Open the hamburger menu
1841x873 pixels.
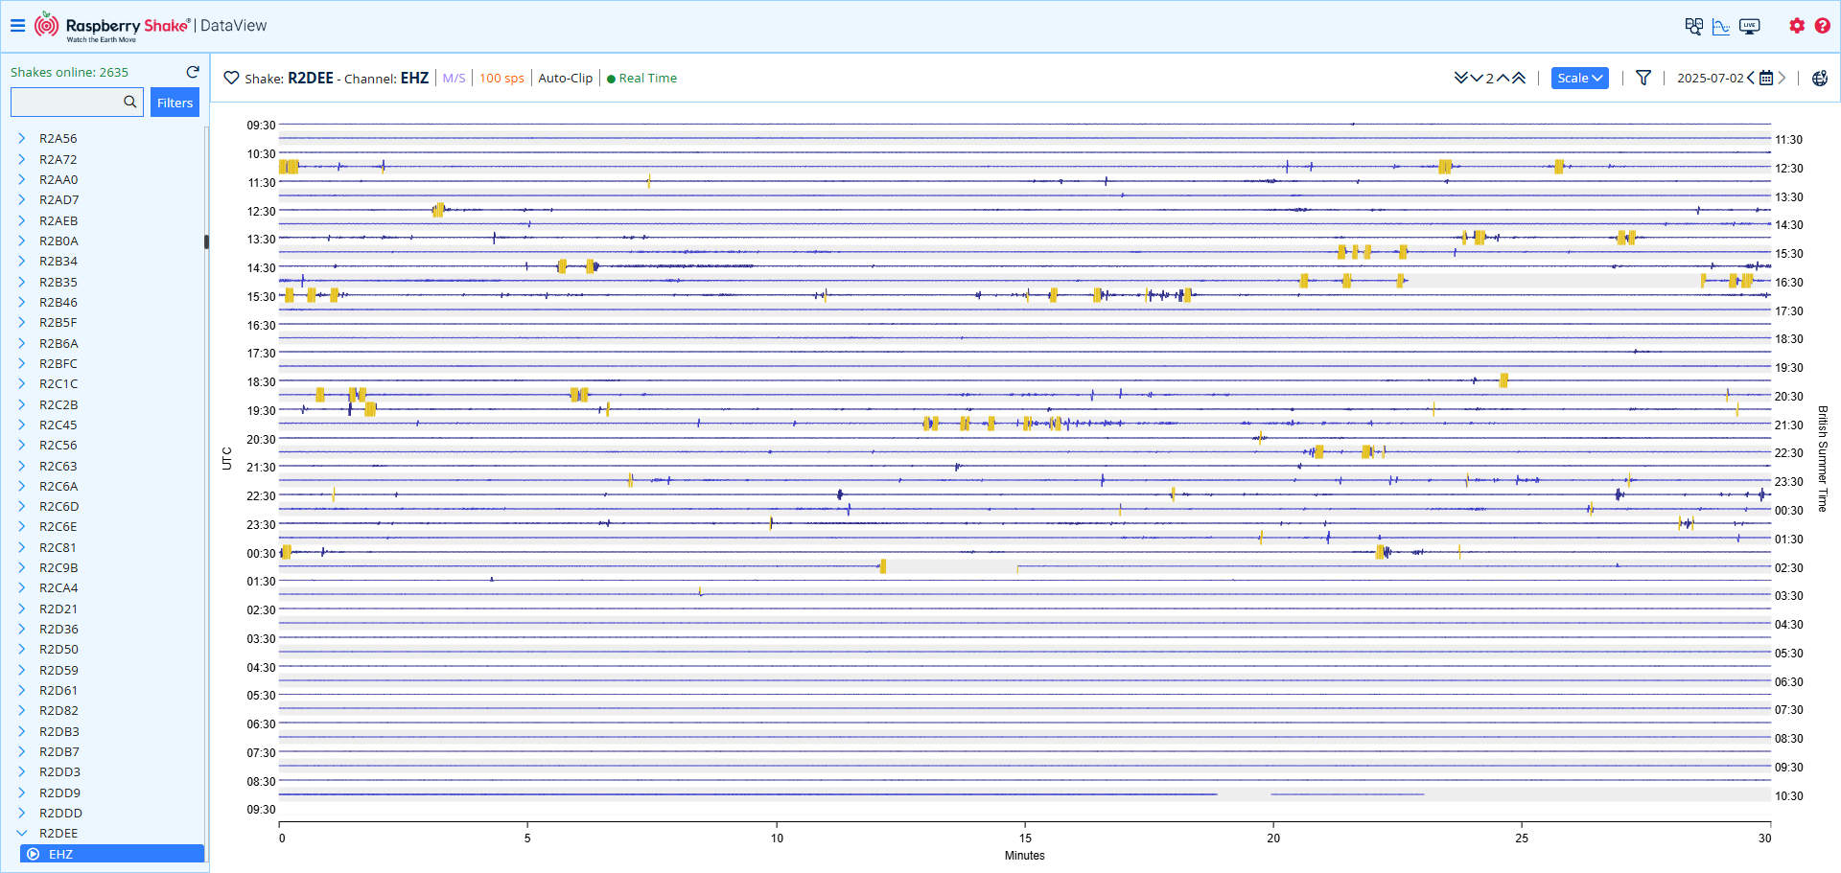pos(17,26)
